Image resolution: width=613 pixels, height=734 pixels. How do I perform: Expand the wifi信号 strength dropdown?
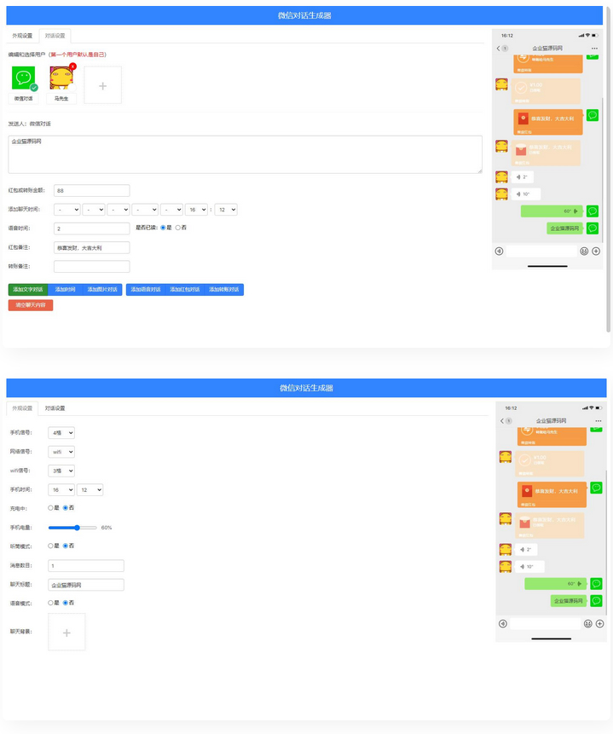(x=61, y=471)
